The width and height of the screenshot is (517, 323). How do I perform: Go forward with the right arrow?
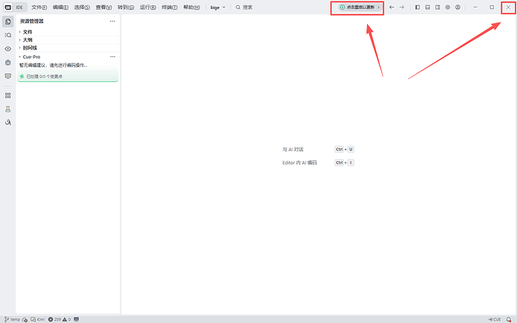pyautogui.click(x=402, y=7)
